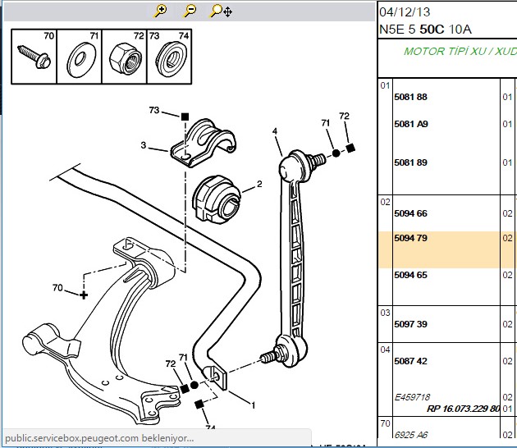The height and width of the screenshot is (448, 517).
Task: Select part number 5081 88
Action: point(410,97)
